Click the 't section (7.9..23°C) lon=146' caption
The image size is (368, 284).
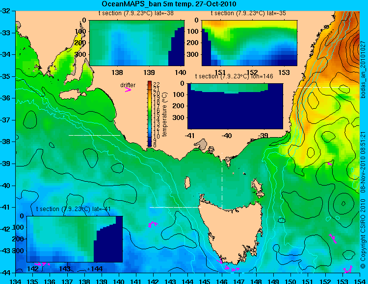click(234, 76)
